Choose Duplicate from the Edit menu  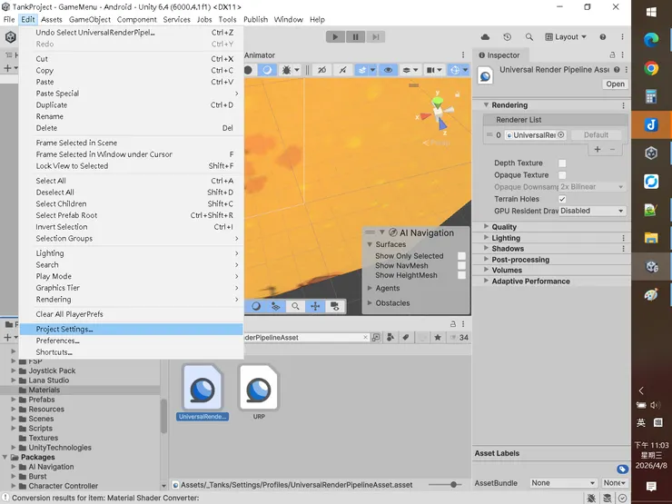pos(131,105)
